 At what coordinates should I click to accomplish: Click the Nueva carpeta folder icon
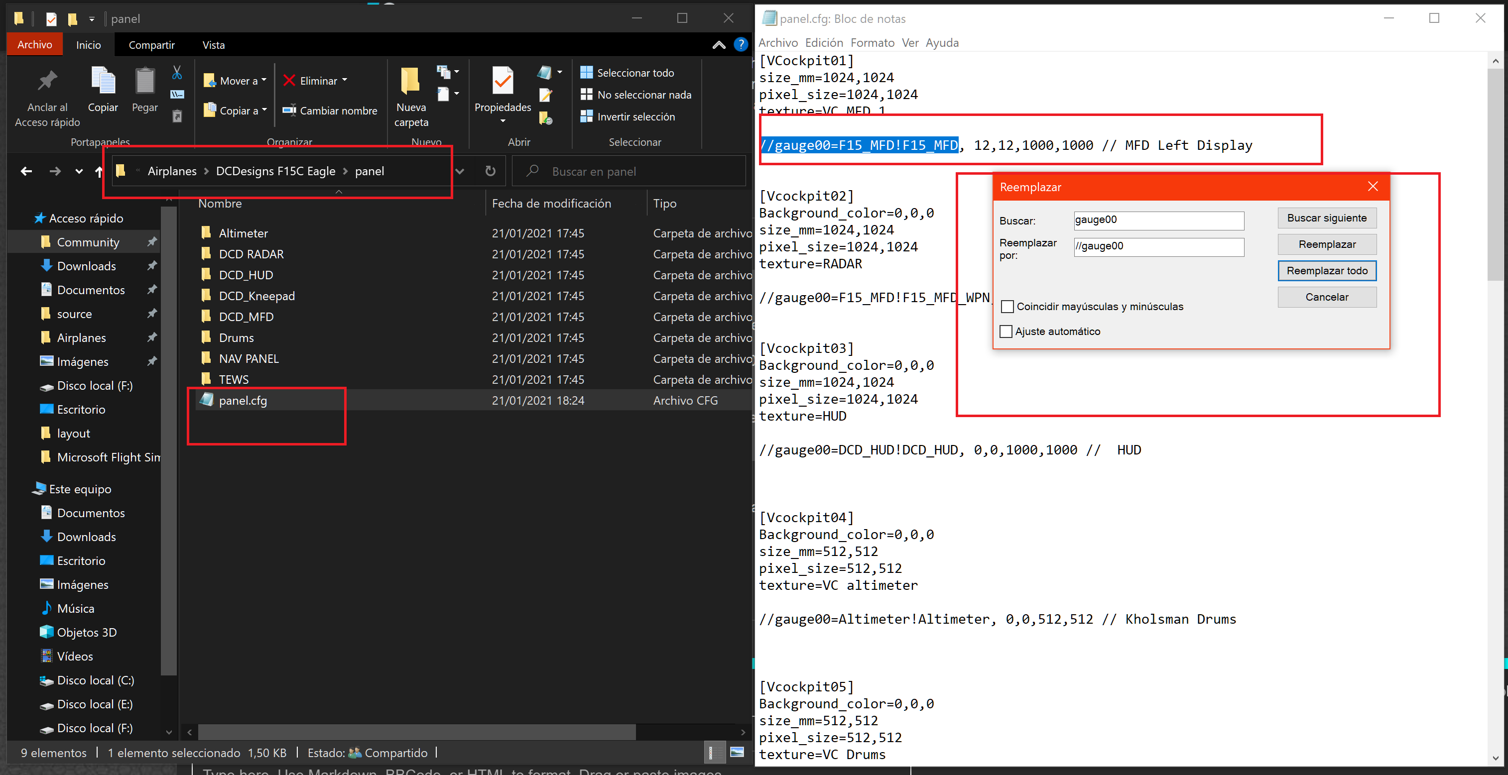pyautogui.click(x=410, y=81)
